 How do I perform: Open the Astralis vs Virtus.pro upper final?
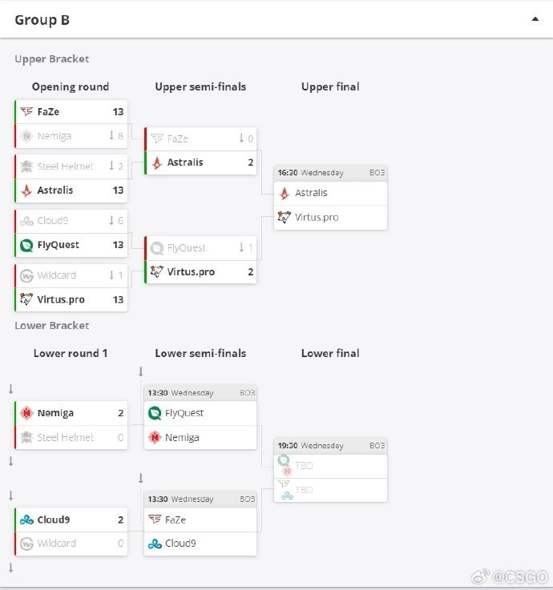[330, 198]
